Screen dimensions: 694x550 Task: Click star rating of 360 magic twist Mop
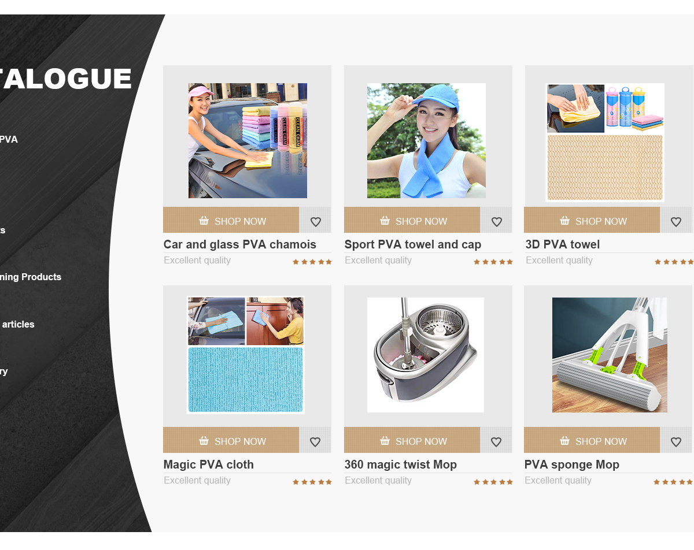493,482
